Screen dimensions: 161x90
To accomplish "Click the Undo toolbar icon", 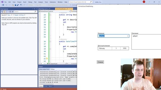I will point(21,5).
